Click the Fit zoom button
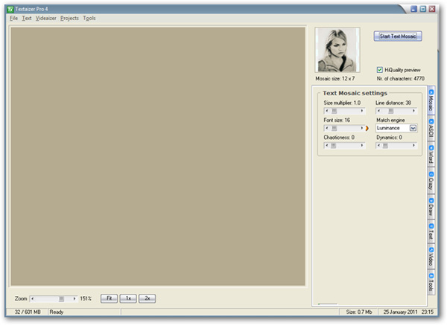Image resolution: width=447 pixels, height=325 pixels. pos(109,298)
